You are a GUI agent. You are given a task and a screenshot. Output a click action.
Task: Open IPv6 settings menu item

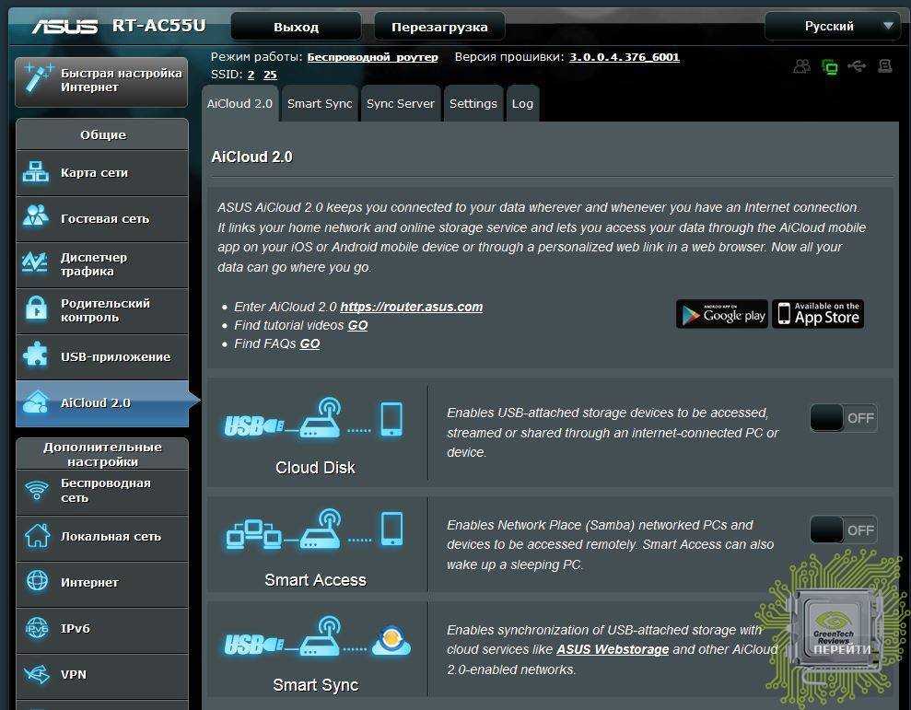click(x=102, y=629)
